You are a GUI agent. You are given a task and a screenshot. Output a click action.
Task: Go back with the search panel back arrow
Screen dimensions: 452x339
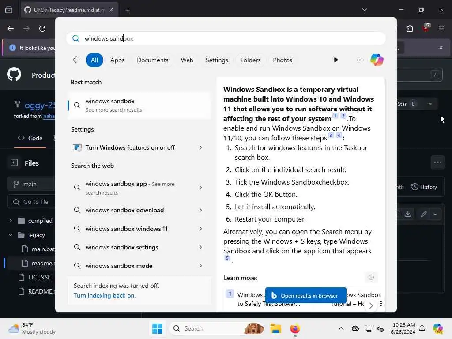click(76, 60)
